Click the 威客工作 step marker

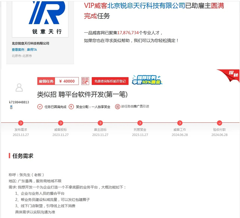point(180,123)
